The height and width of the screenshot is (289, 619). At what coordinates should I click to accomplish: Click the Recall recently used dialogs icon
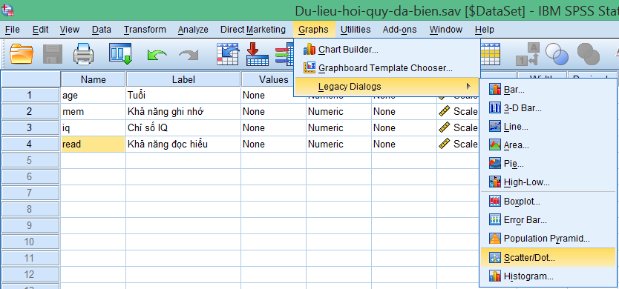point(120,54)
